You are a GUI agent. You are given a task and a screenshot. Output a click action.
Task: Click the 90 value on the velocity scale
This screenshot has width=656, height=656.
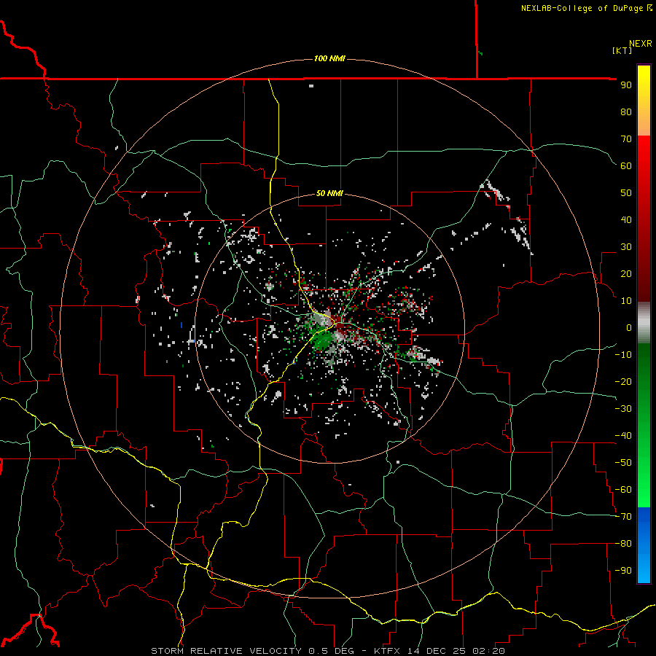626,85
